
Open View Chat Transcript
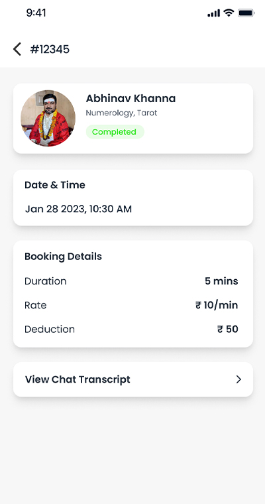click(133, 379)
